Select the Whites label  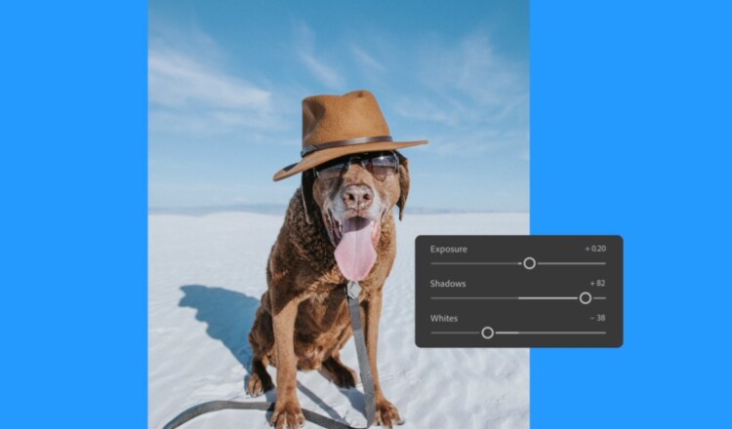[444, 319]
